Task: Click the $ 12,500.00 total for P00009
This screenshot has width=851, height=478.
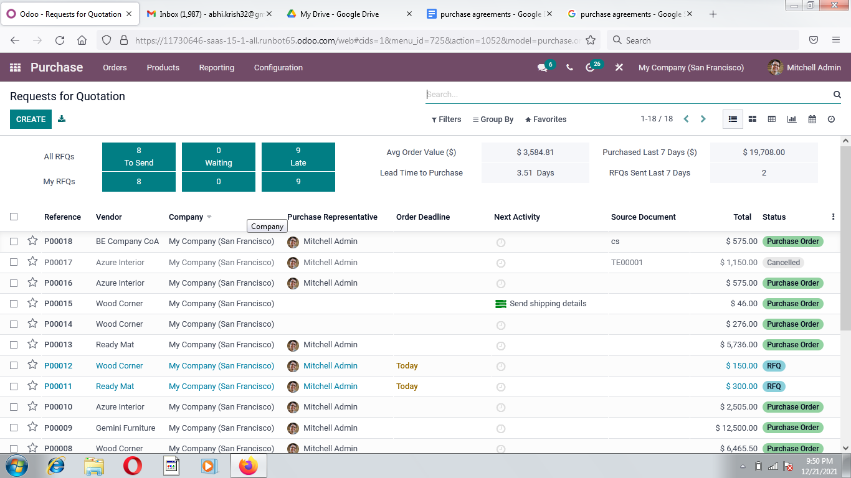Action: click(x=736, y=428)
